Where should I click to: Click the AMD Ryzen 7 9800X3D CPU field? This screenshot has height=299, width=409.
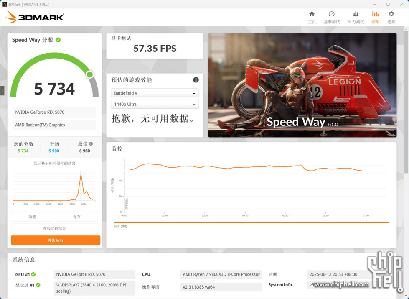221,274
